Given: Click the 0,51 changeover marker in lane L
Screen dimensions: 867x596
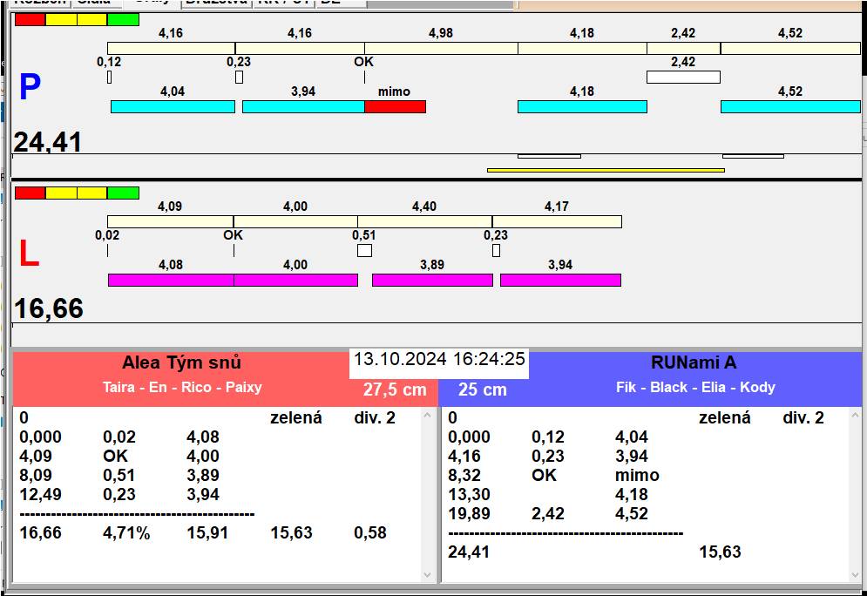Looking at the screenshot, I should (x=364, y=251).
